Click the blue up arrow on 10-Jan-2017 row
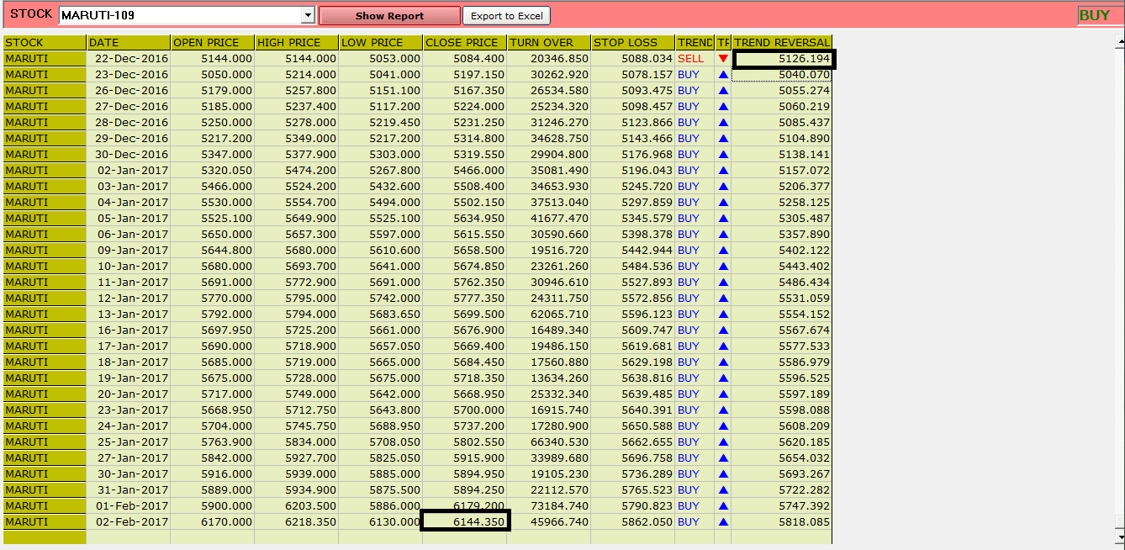1125x550 pixels. point(723,267)
